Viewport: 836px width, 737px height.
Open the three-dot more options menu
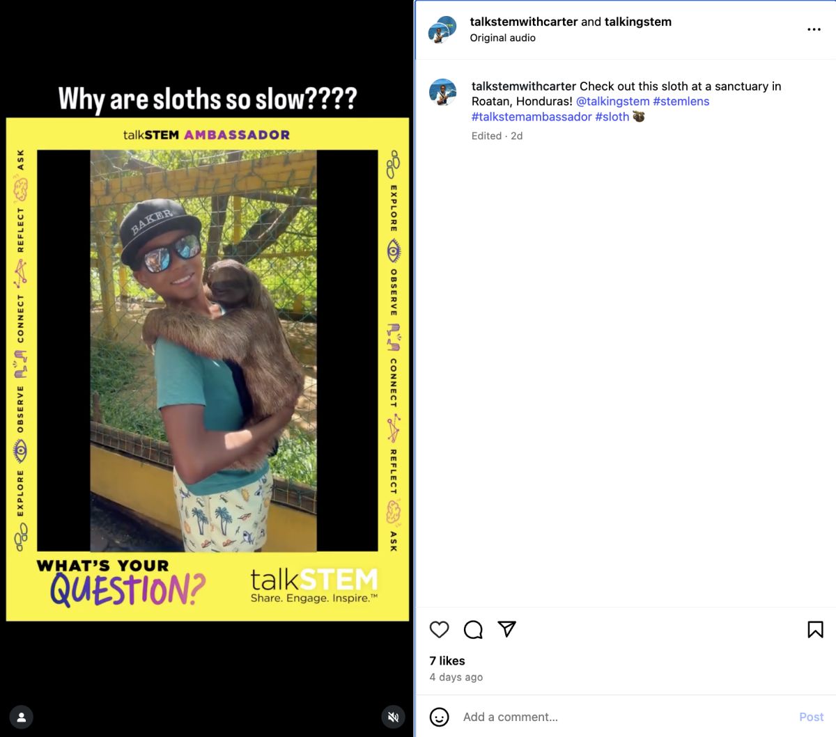(x=814, y=29)
